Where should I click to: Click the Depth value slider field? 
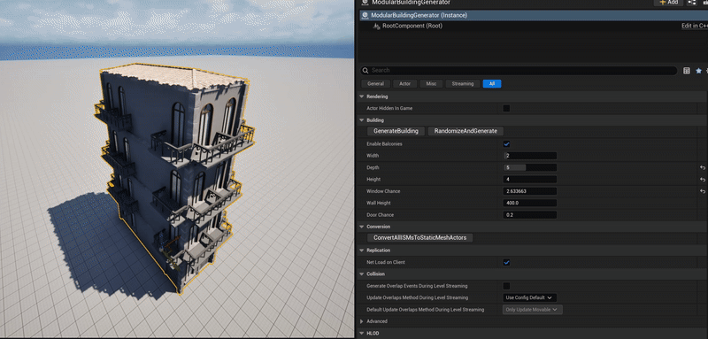(529, 167)
